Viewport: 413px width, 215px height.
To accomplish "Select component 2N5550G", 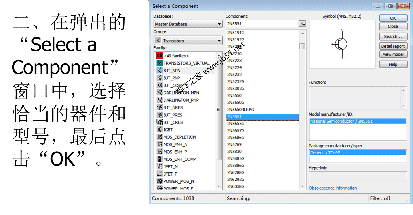I will (x=236, y=102).
